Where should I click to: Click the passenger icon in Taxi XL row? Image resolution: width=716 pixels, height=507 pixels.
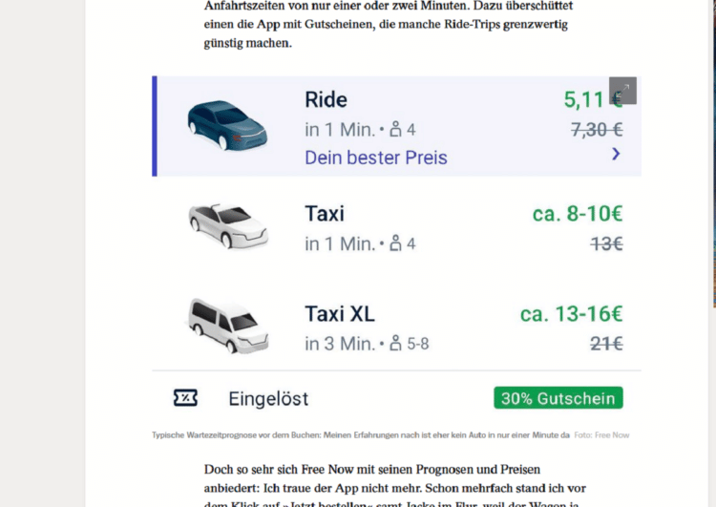pyautogui.click(x=397, y=343)
